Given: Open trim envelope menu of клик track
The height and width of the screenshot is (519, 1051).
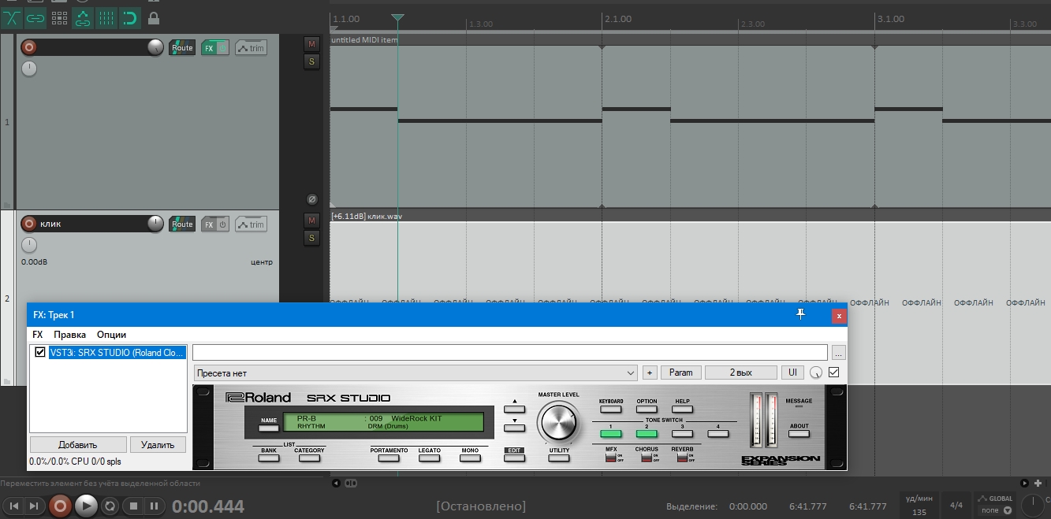Looking at the screenshot, I should 251,224.
